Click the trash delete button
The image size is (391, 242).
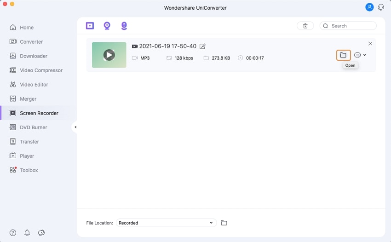[x=305, y=26]
